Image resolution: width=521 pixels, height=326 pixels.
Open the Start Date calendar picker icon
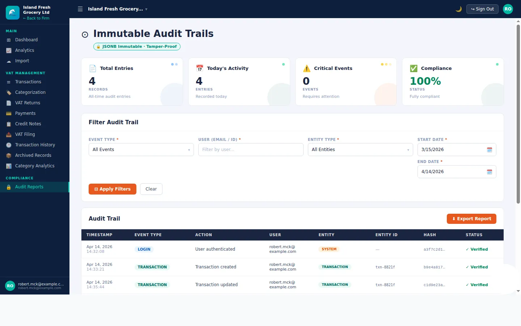[490, 150]
